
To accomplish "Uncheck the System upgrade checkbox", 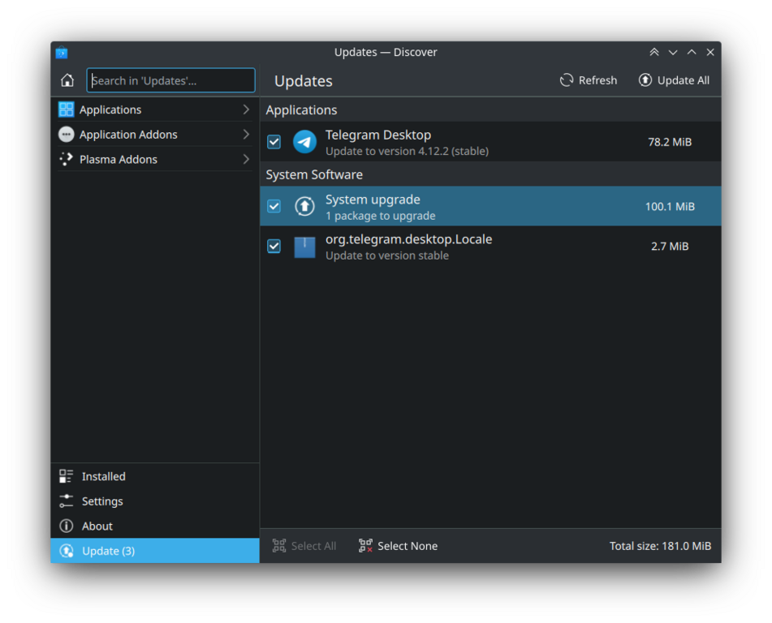I will (x=274, y=206).
